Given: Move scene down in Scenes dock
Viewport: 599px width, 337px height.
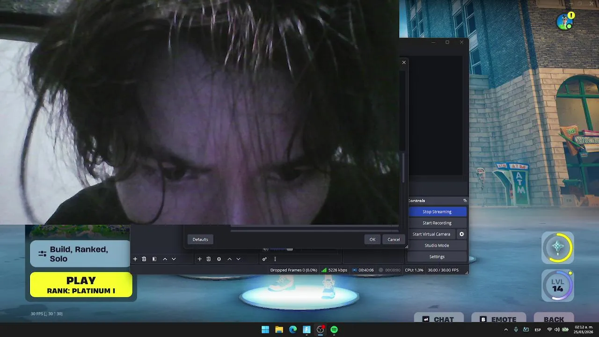Looking at the screenshot, I should click(x=174, y=259).
